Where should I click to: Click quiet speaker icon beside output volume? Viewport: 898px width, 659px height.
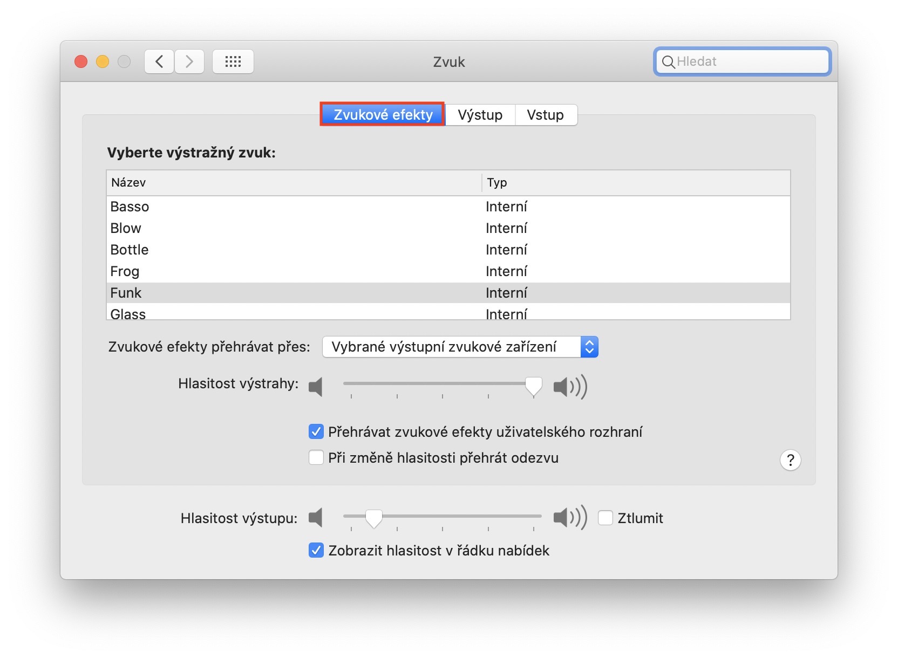(316, 518)
